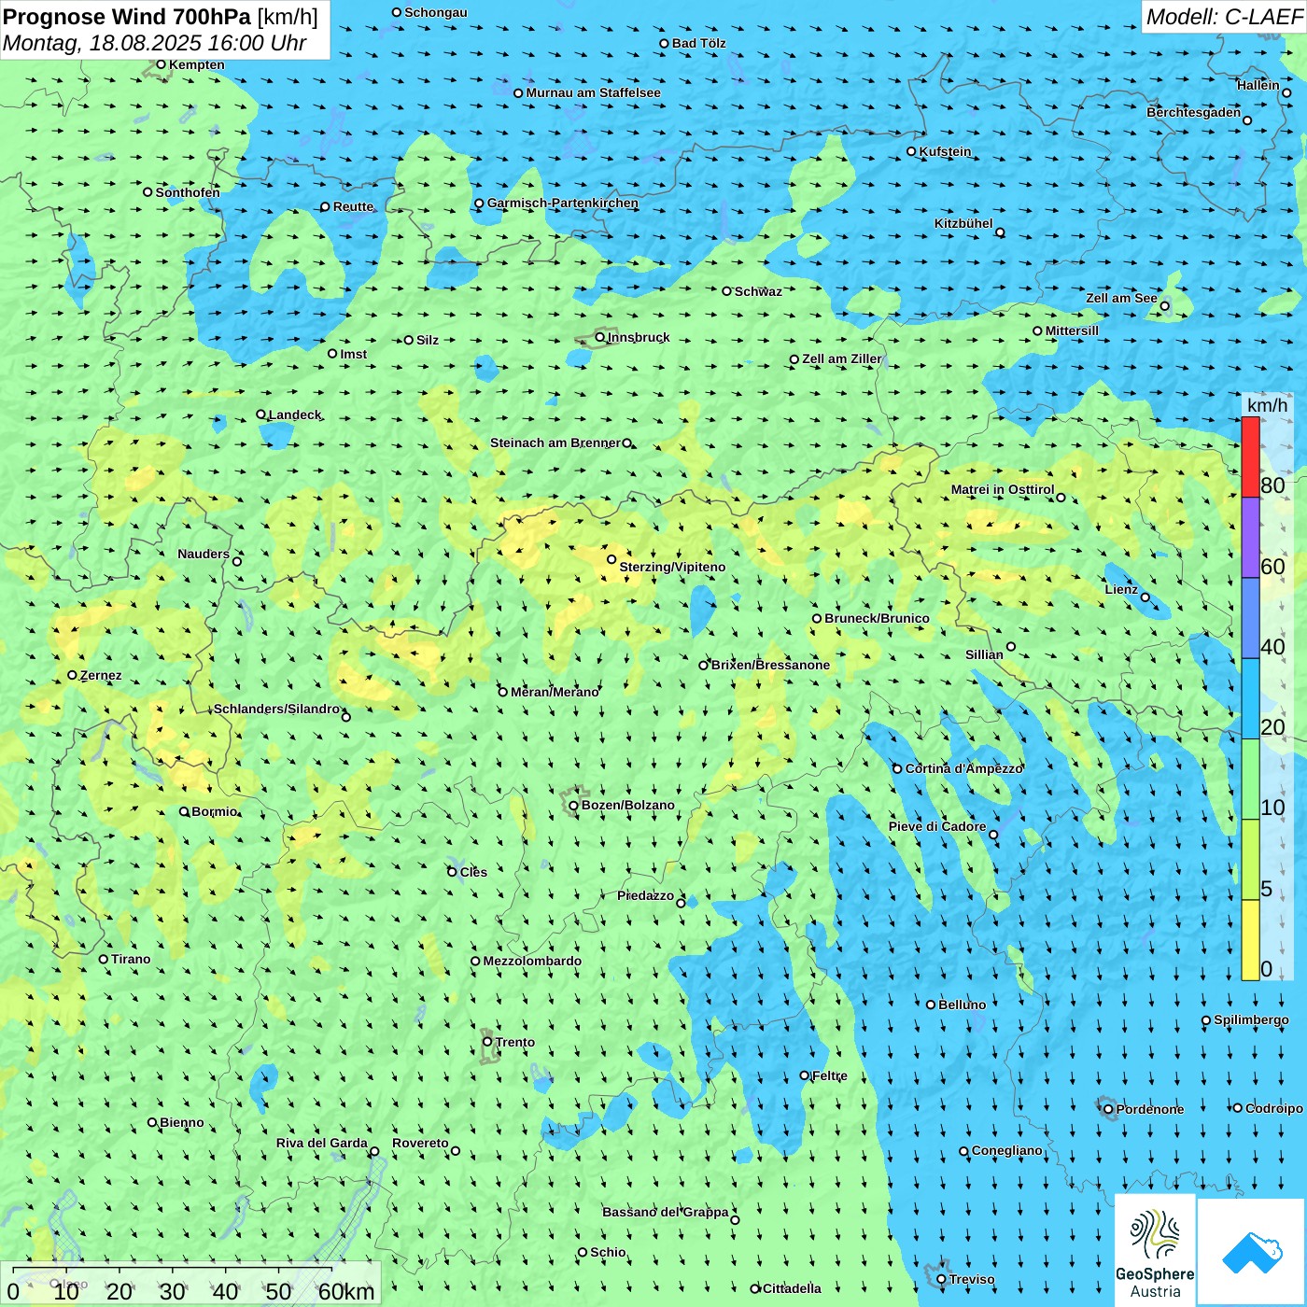Click the 'Belluno' label
1307x1307 pixels.
coord(963,1005)
